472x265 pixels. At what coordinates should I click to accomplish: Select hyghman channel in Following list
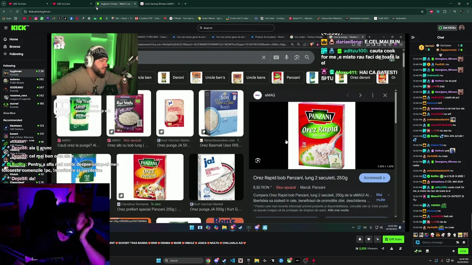(x=23, y=73)
